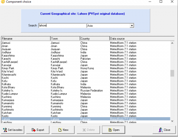Select the Kushimoto row
Viewport: 178px width, 137px height.
tap(86, 110)
